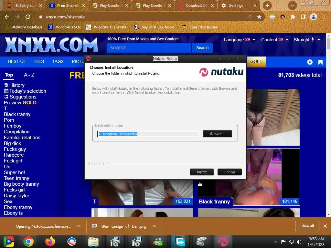Open the Chrome three-dot menu
Image resolution: width=331 pixels, height=248 pixels.
(x=324, y=17)
